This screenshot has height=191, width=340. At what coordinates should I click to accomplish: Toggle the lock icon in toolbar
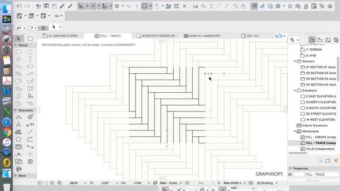tap(157, 6)
